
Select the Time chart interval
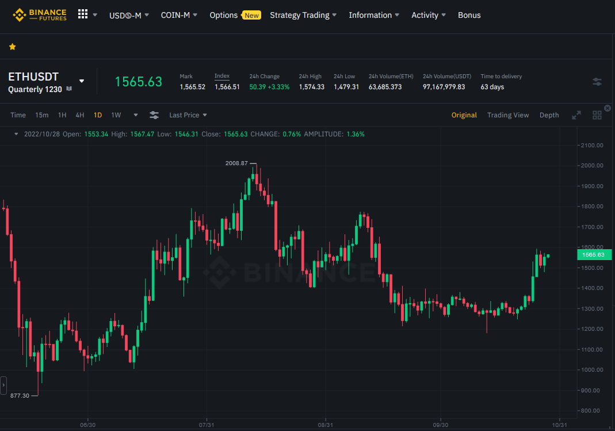click(x=18, y=115)
